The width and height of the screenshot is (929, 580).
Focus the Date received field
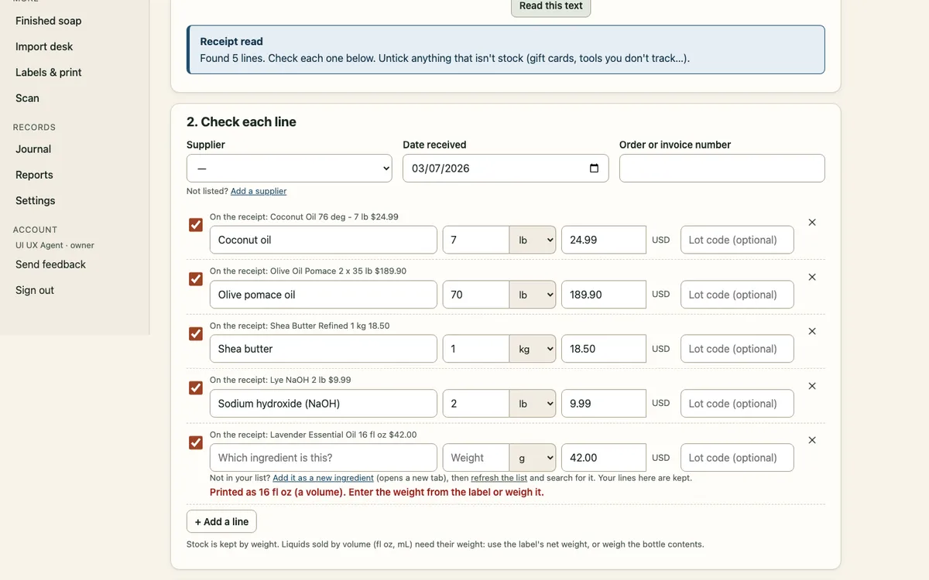click(x=506, y=169)
